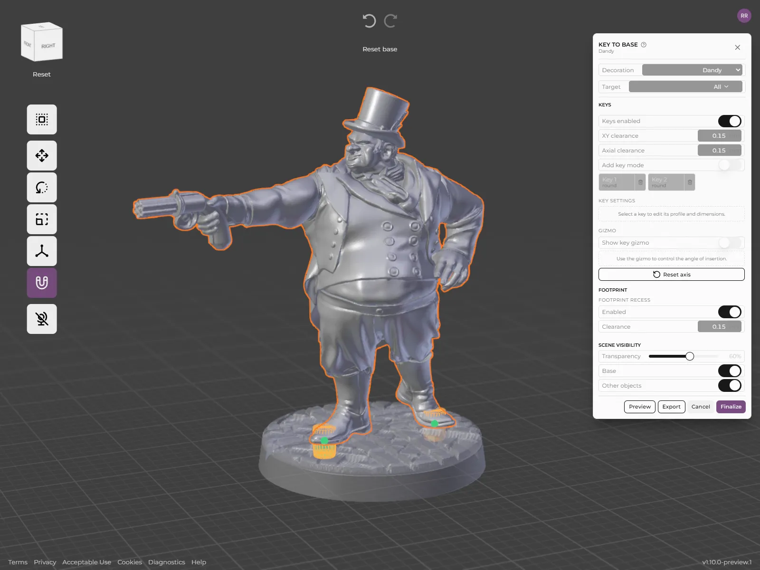
Task: Select the frame selection tool icon
Action: (42, 119)
